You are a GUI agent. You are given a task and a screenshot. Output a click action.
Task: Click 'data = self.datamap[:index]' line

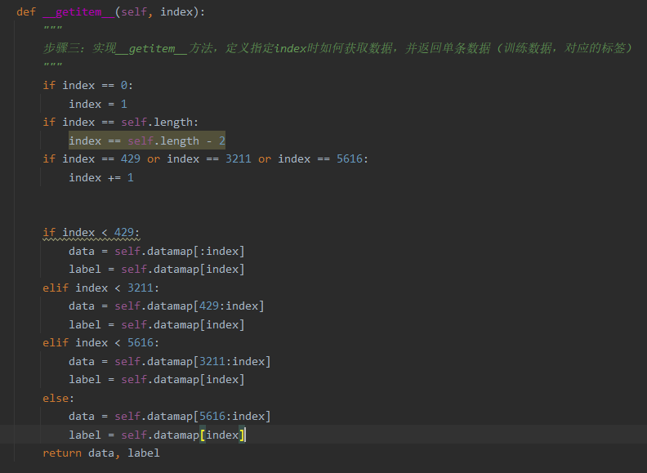pyautogui.click(x=156, y=251)
